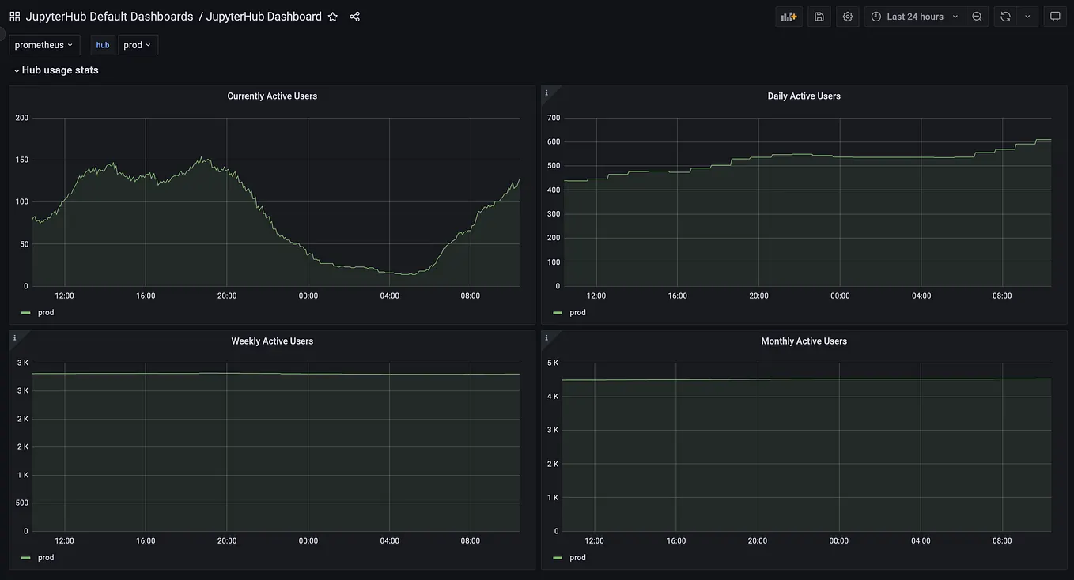Click the info icon on Daily Active Users panel

pyautogui.click(x=546, y=92)
